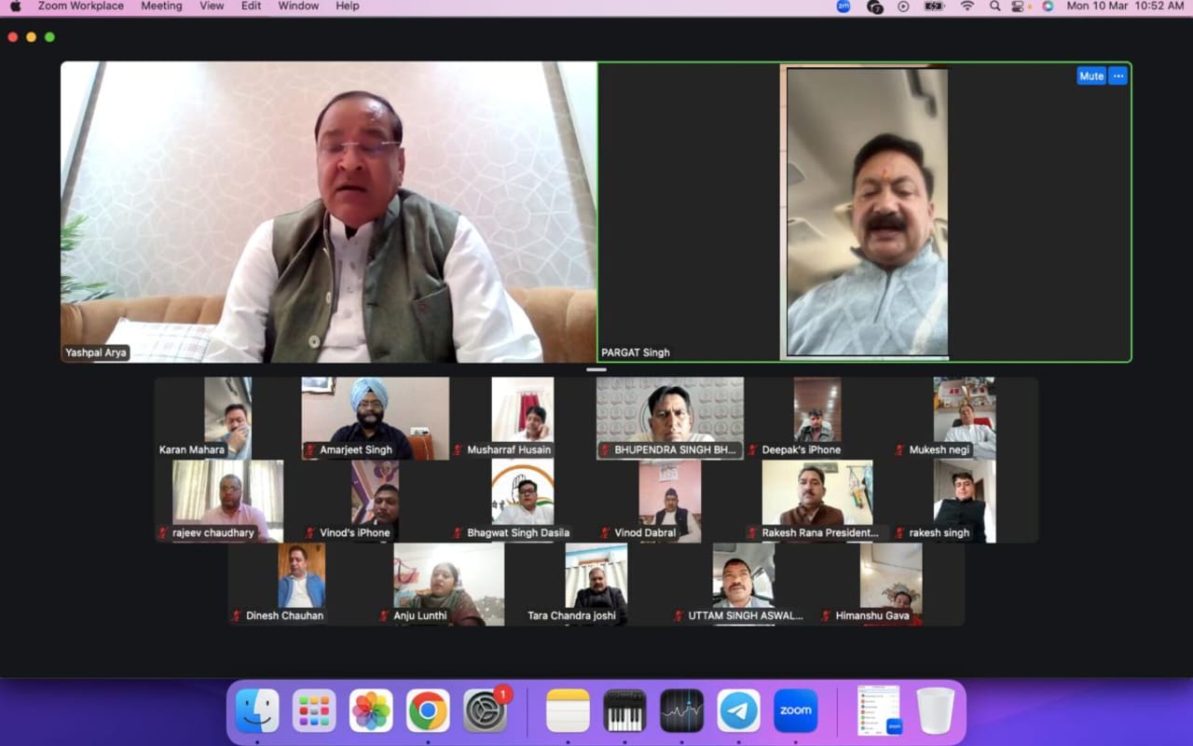1193x746 pixels.
Task: Open the Meeting menu
Action: point(161,7)
